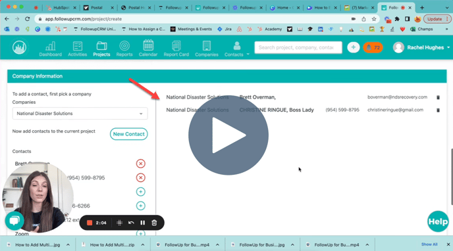
Task: Open the chat widget icon
Action: pos(14,221)
